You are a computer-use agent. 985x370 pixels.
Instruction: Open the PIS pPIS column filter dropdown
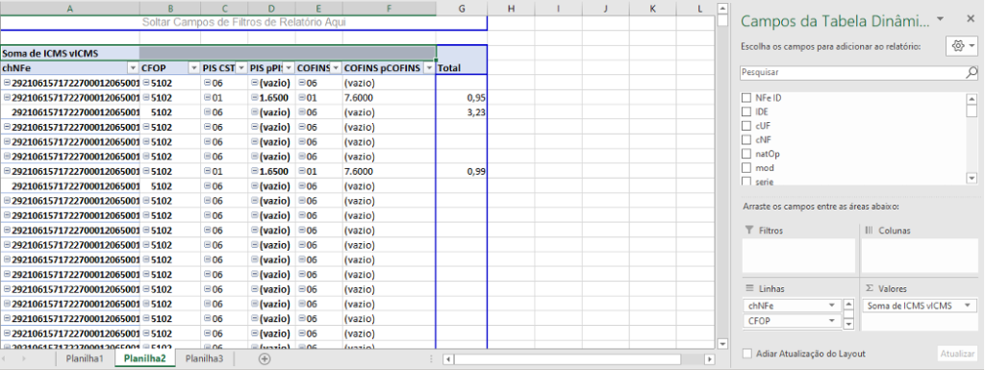289,67
